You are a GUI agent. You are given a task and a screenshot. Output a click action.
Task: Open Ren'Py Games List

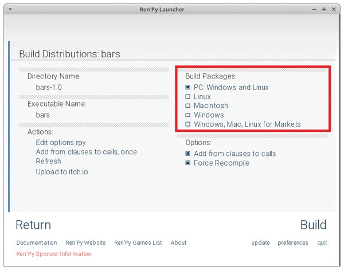(x=138, y=243)
